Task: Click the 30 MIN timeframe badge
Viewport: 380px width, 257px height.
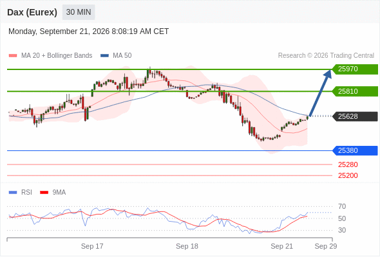Action: click(79, 12)
